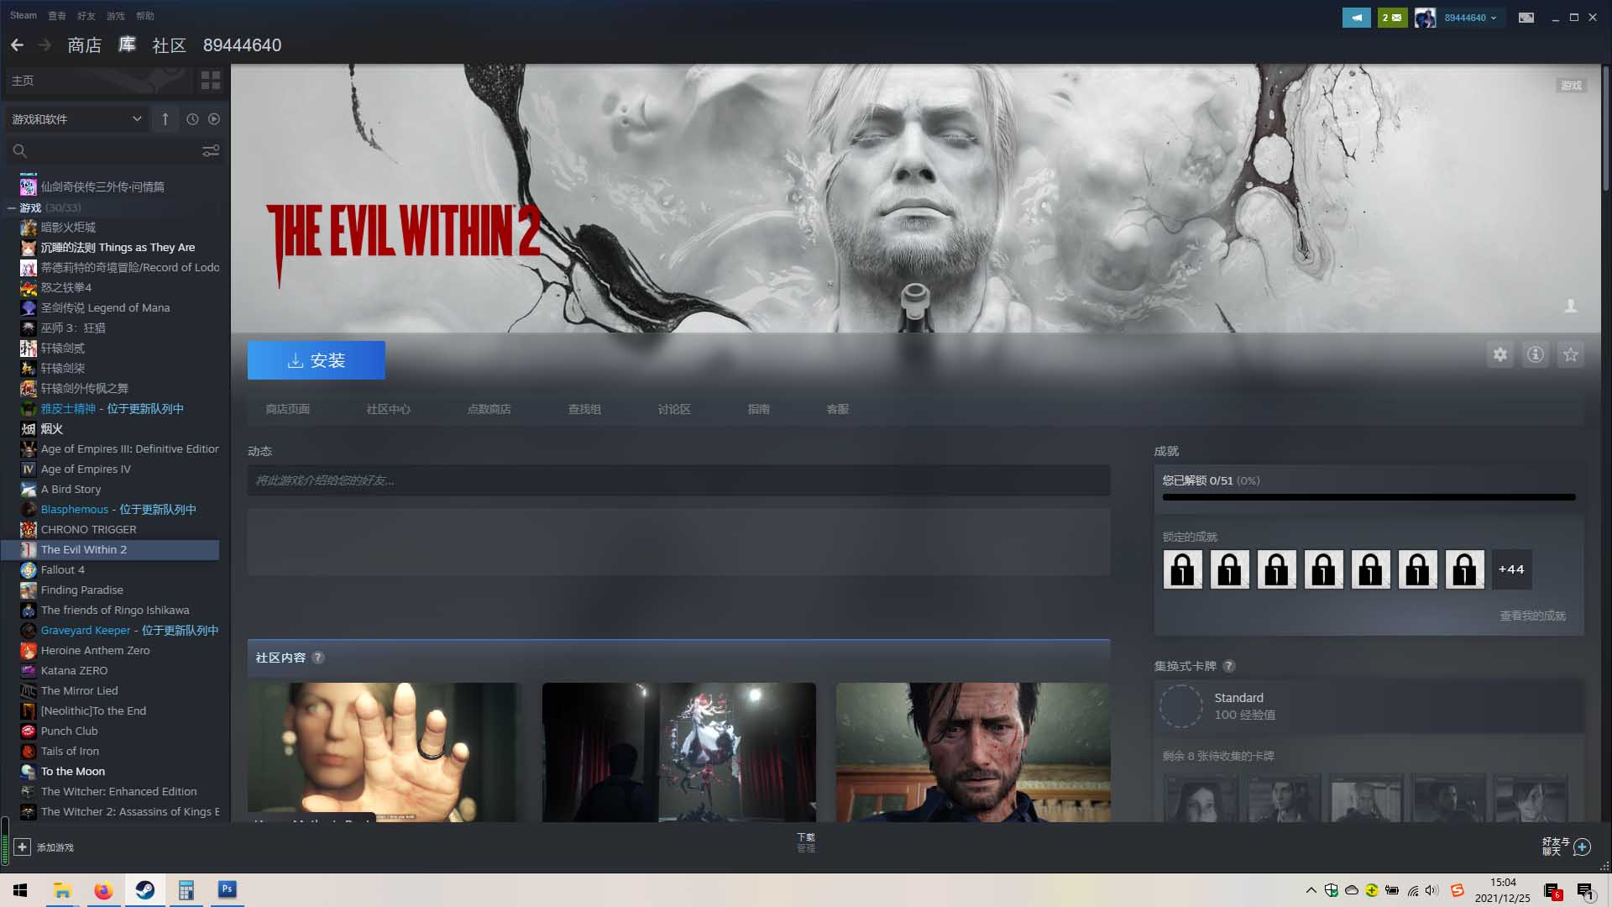The width and height of the screenshot is (1612, 907).
Task: Click the back navigation arrow
Action: click(17, 45)
